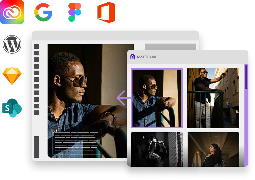This screenshot has height=180, width=255.
Task: Open the Microsoft Office icon
Action: coord(106,12)
